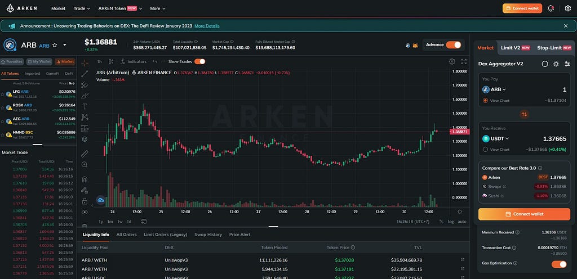Select the GameFi token category tab

tap(52, 74)
